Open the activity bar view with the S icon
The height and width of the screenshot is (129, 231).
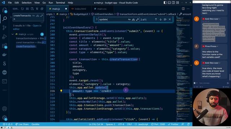(5, 63)
